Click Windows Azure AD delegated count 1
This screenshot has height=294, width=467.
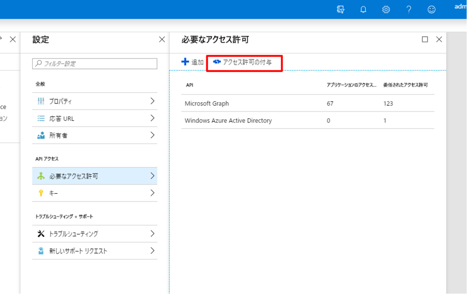385,121
